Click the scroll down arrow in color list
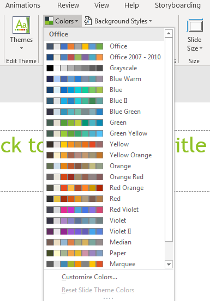 (169, 265)
